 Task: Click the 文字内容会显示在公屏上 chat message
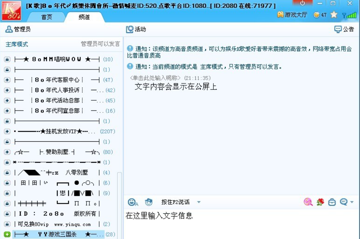click(x=175, y=86)
